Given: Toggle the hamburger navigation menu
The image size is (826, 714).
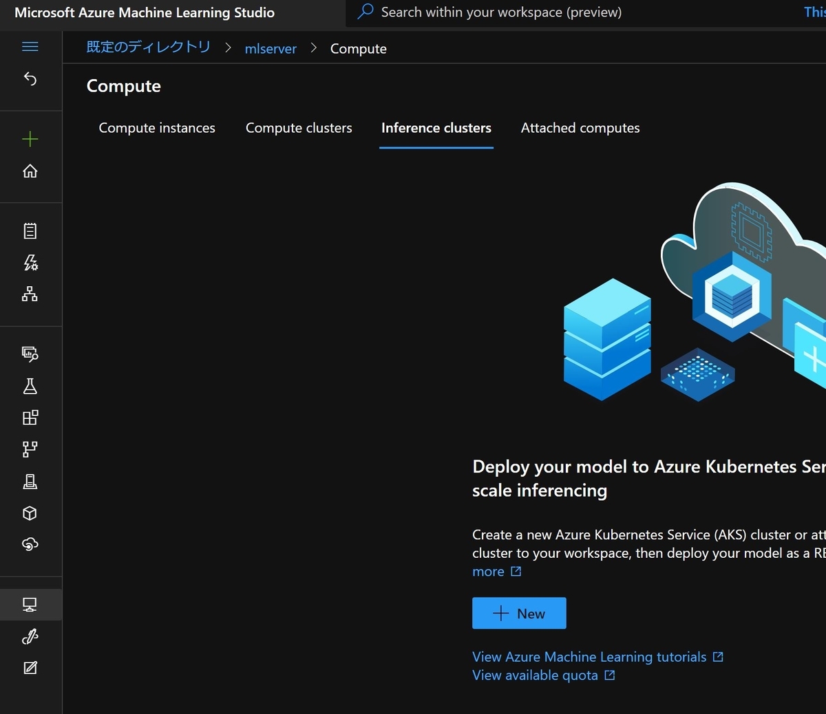Looking at the screenshot, I should [x=30, y=47].
